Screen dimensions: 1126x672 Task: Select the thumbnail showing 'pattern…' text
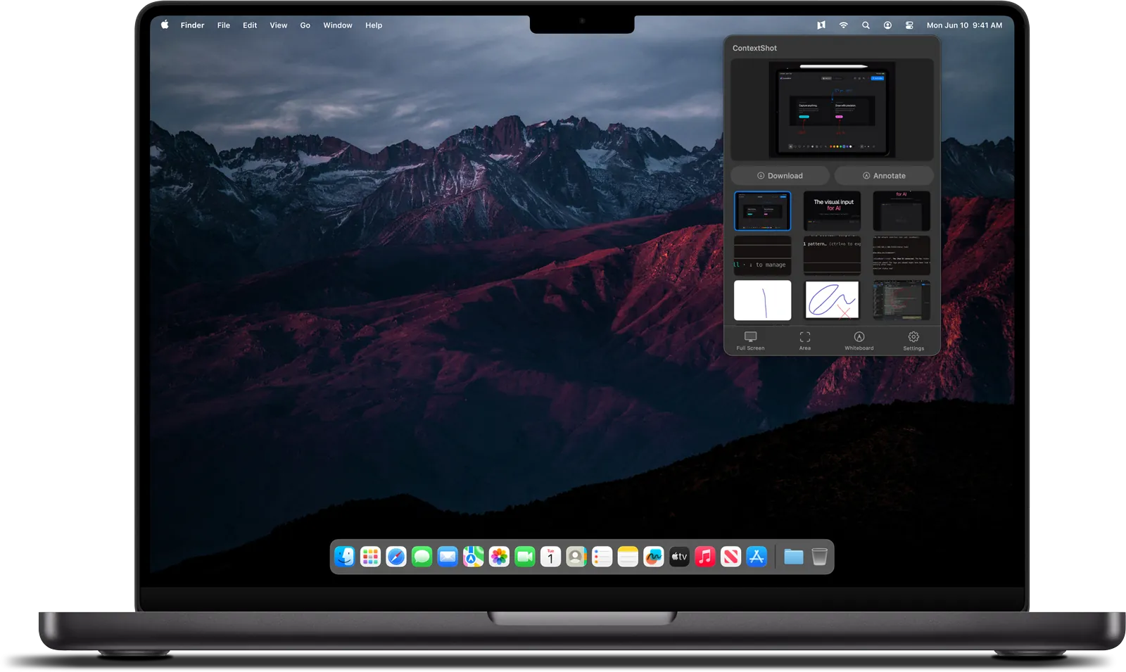pos(832,255)
